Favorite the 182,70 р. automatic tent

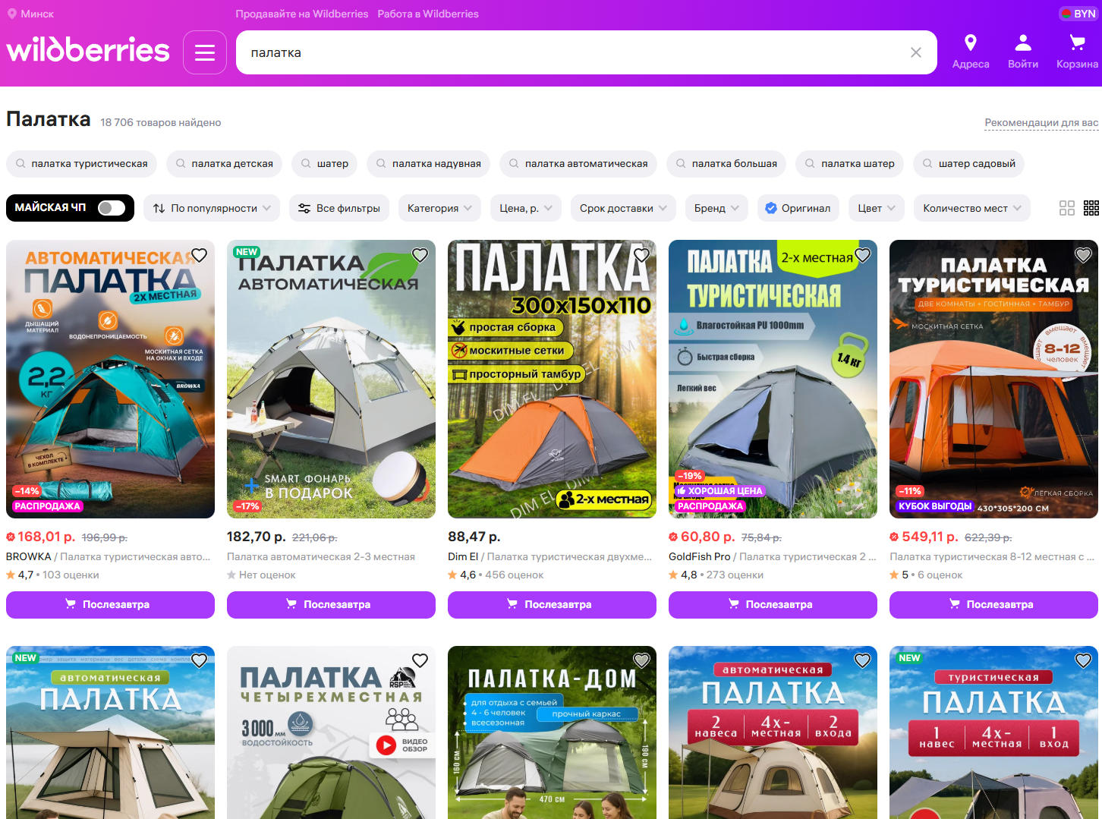[420, 255]
